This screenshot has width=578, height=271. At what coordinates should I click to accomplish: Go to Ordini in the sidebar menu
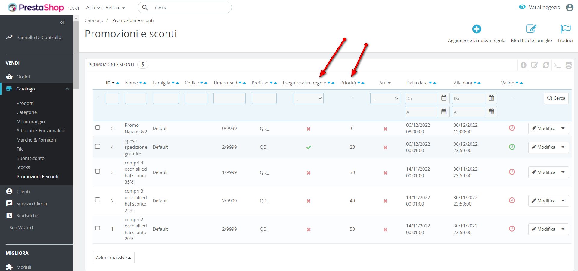click(23, 77)
